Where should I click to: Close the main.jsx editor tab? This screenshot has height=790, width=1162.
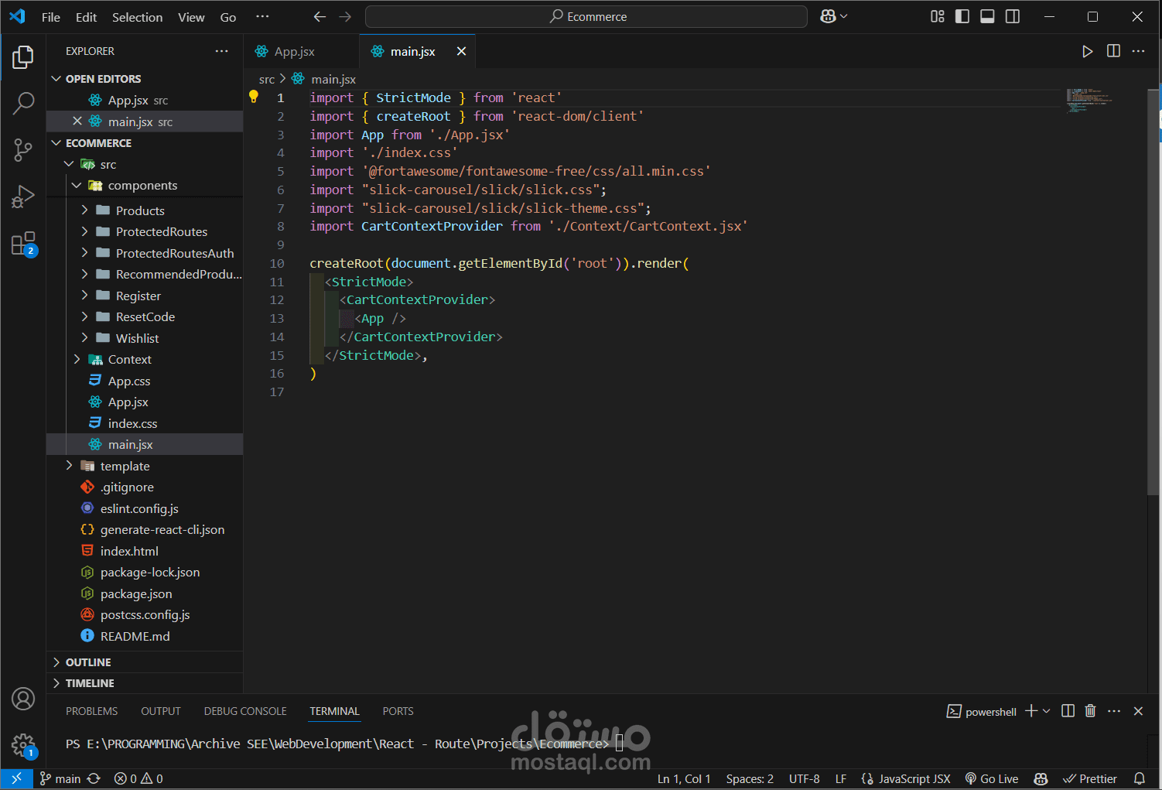[461, 51]
